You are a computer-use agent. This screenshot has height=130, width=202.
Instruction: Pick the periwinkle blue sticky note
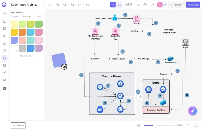point(14,41)
